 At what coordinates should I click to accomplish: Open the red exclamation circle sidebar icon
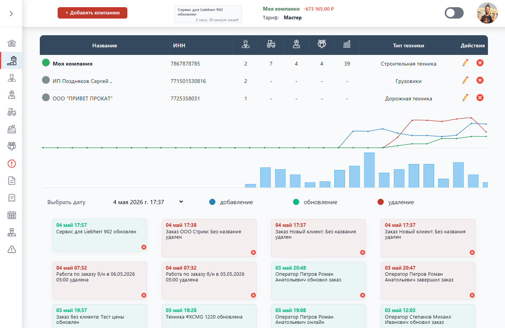coord(12,164)
